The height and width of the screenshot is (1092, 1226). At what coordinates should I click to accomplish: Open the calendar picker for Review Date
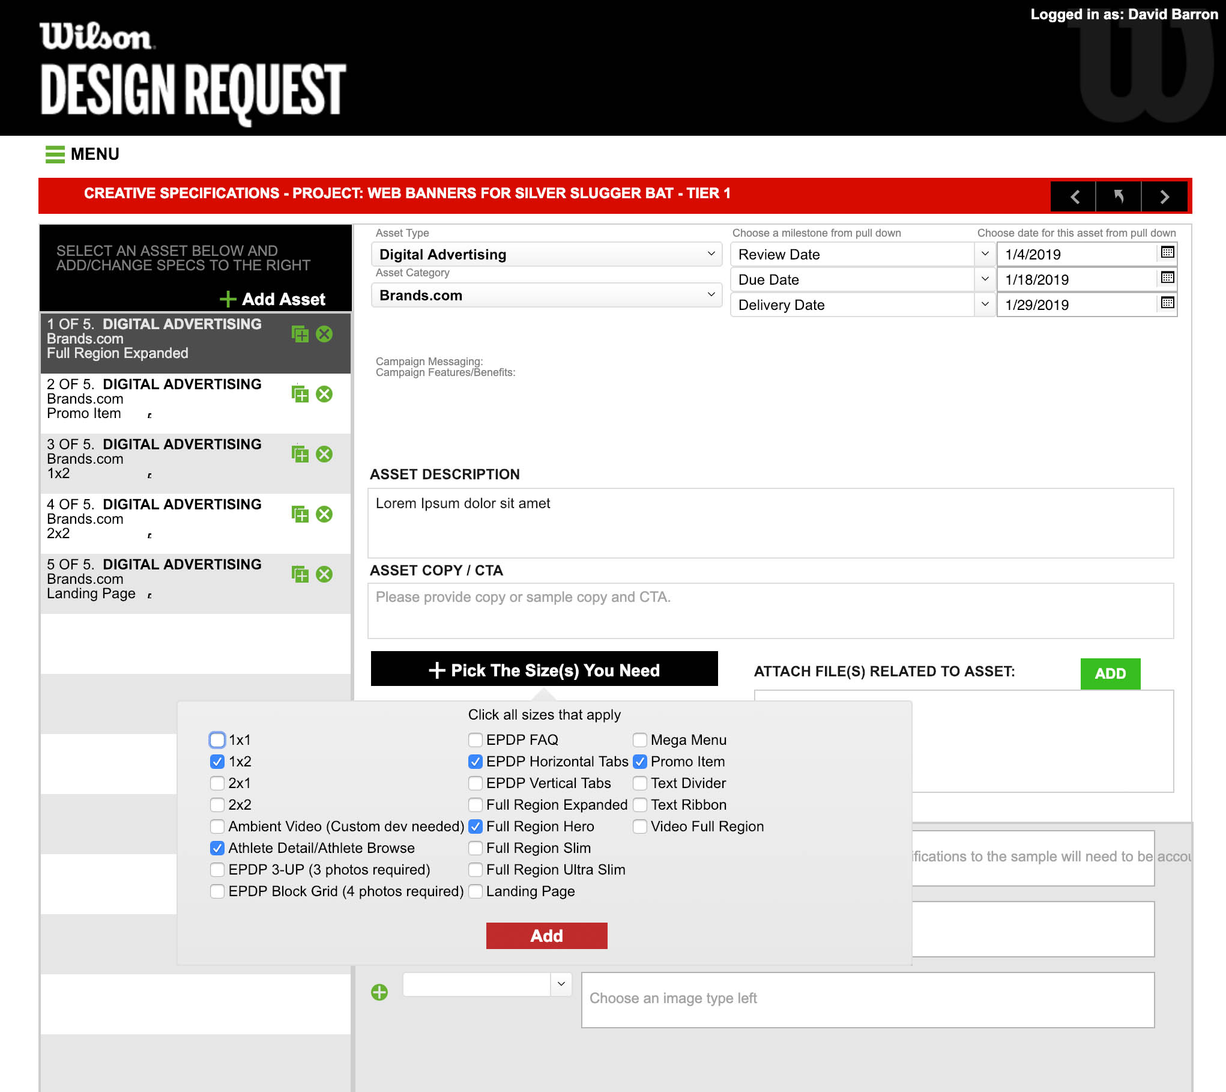1167,253
